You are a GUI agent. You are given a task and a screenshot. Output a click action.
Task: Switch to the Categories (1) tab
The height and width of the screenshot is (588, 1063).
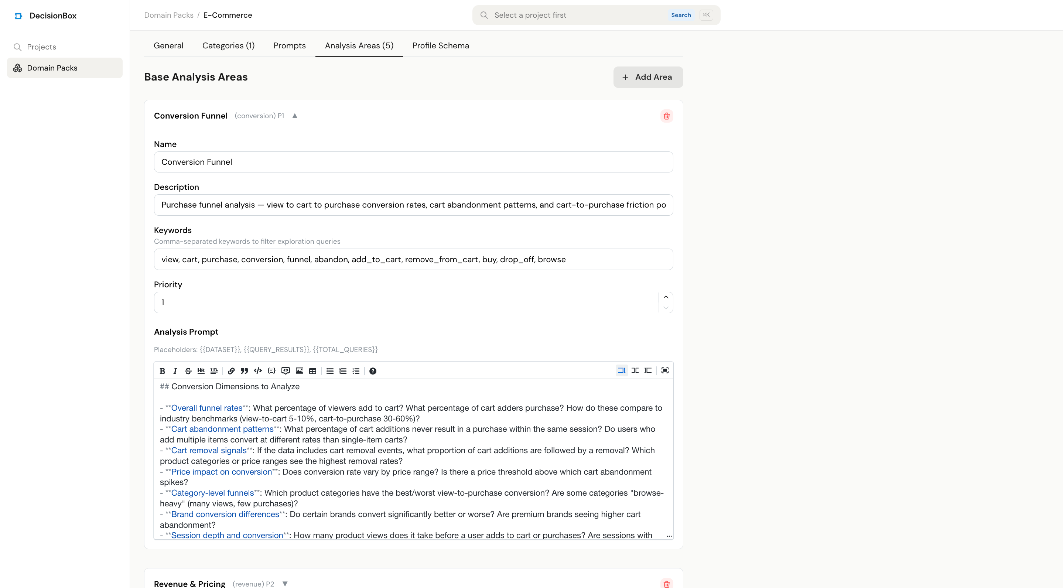click(x=228, y=45)
